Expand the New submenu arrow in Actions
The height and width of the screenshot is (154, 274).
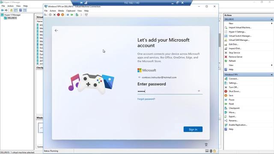[272, 24]
